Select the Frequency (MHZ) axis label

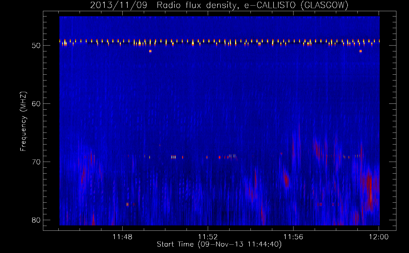23,121
